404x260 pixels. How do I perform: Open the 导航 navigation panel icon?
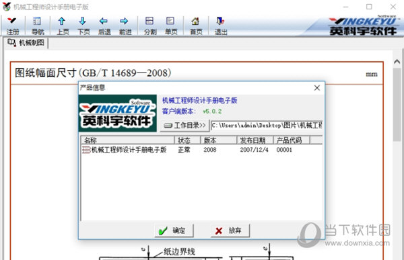38,26
